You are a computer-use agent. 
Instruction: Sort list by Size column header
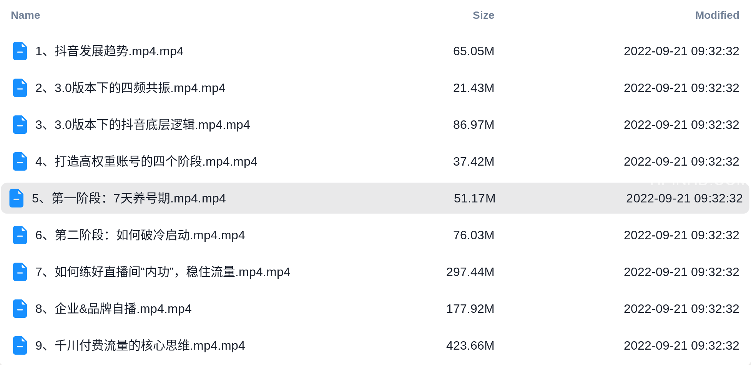pos(483,15)
